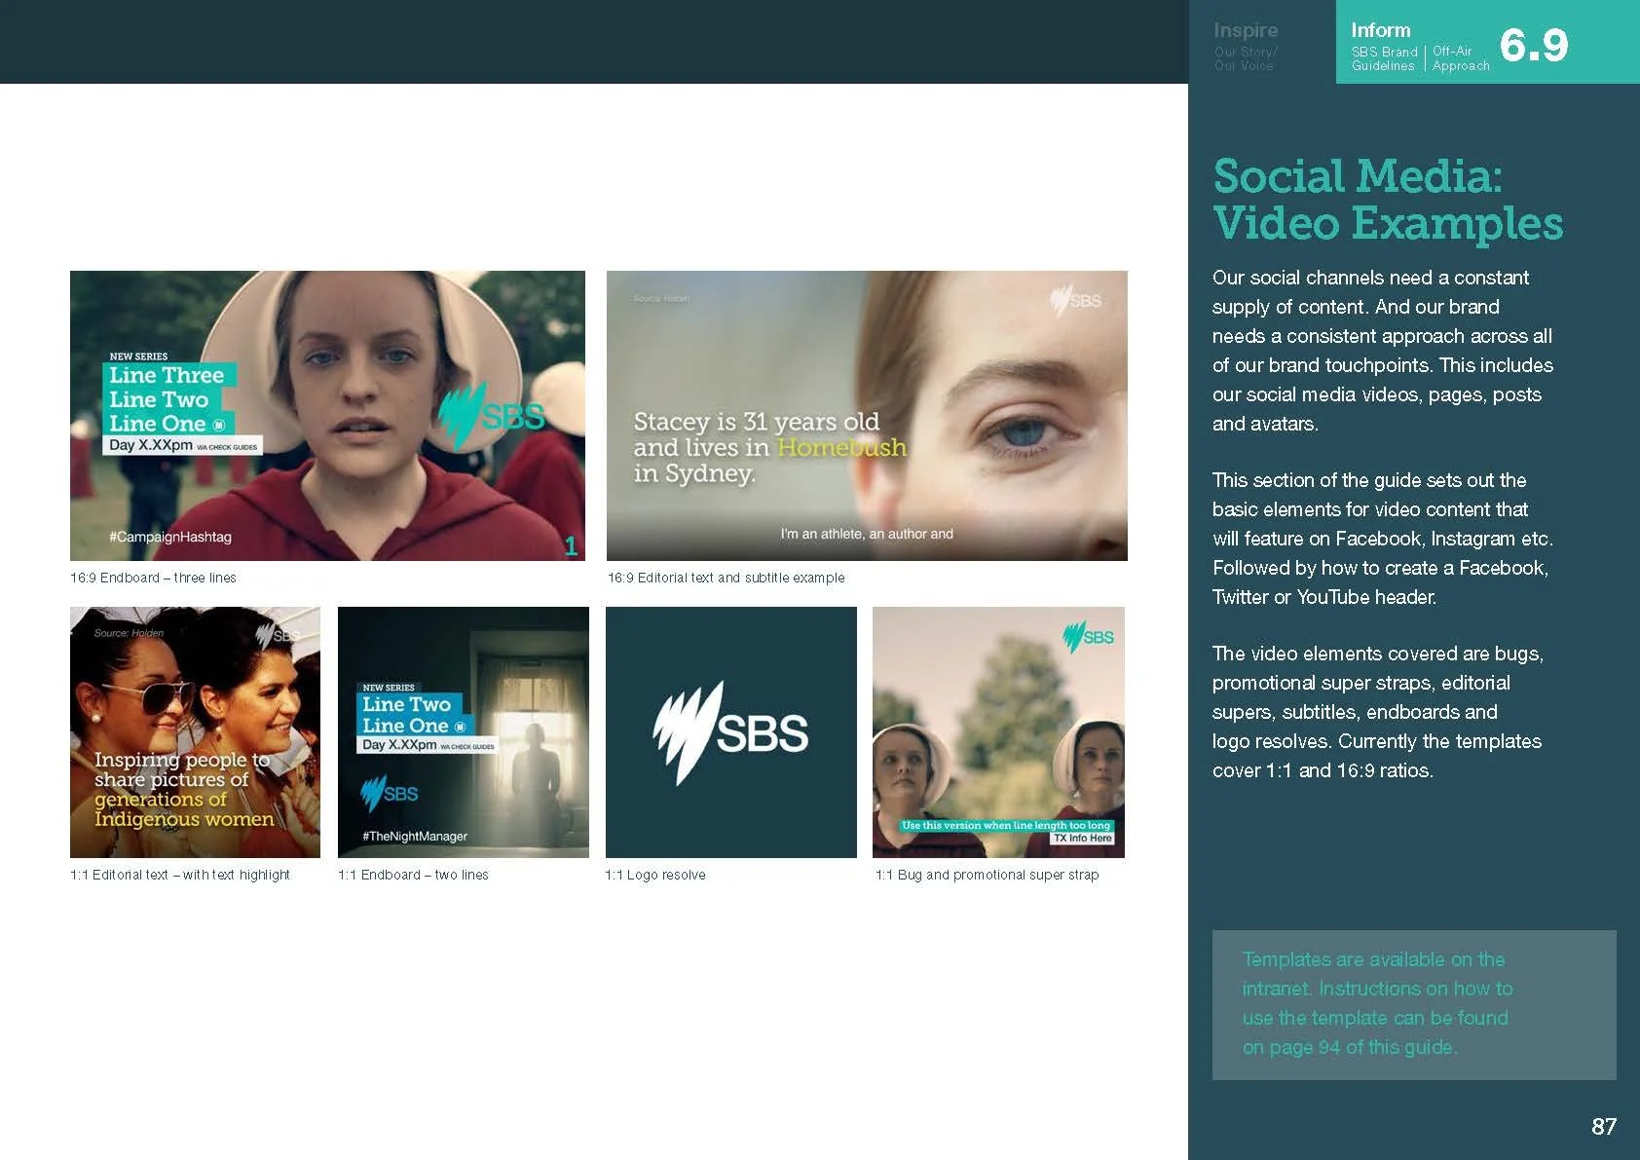Click the 'TX Info Here' strap
Image resolution: width=1640 pixels, height=1160 pixels.
tap(1082, 838)
